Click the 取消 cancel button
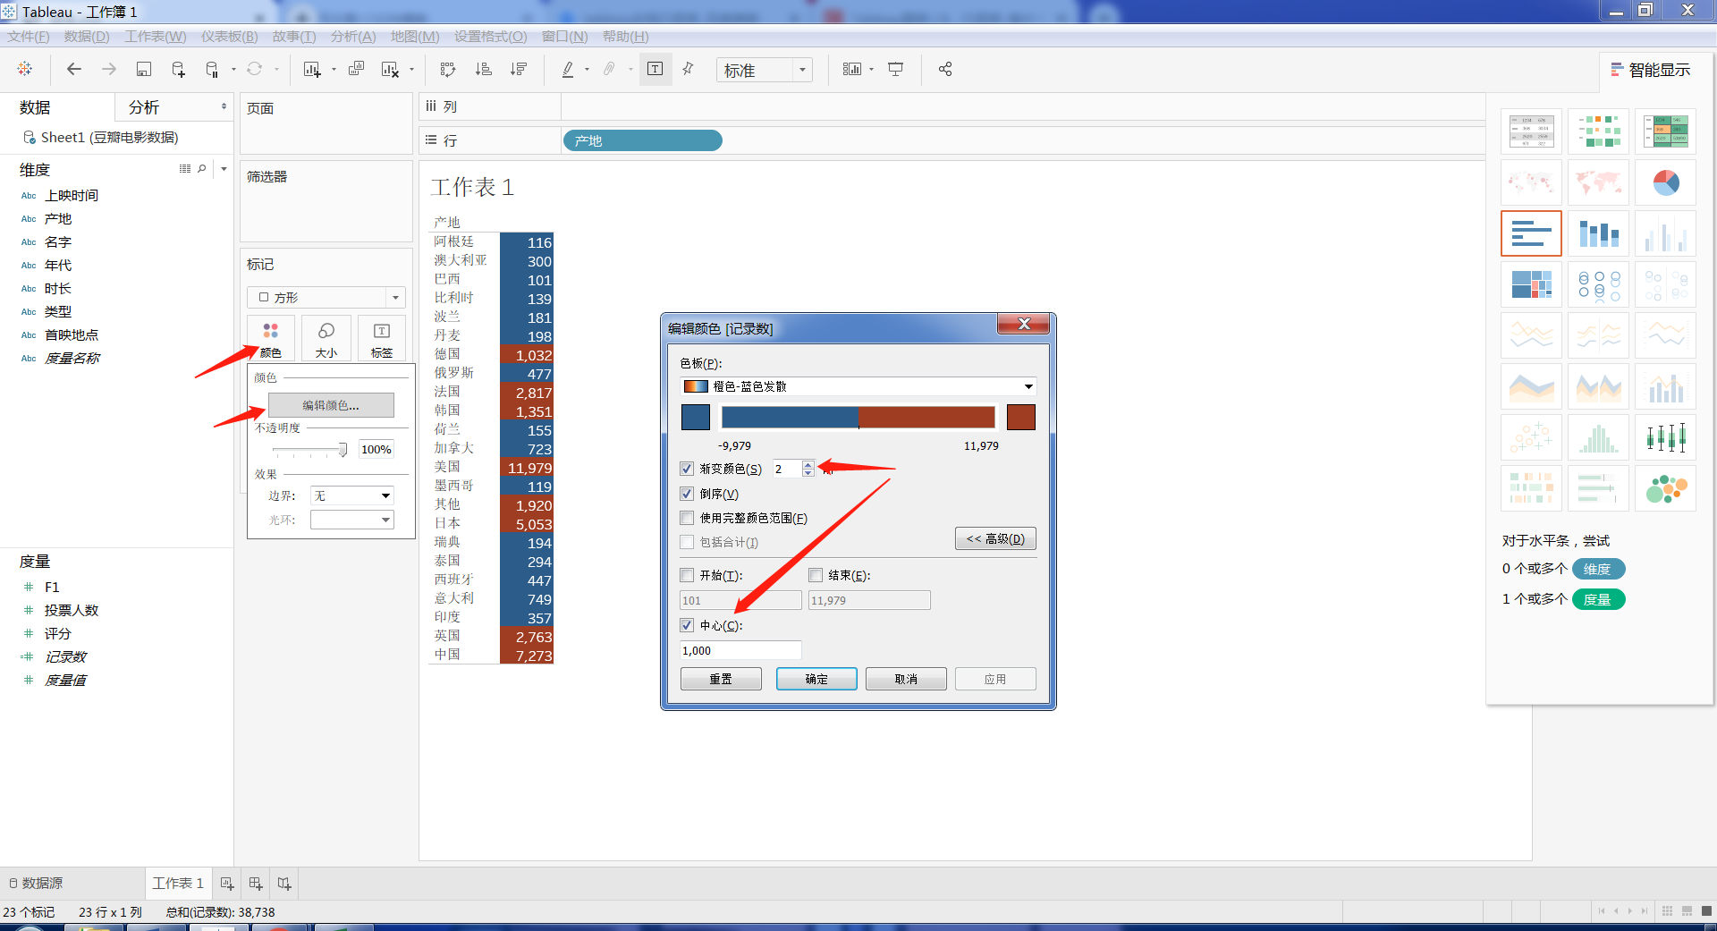This screenshot has width=1717, height=931. [906, 679]
